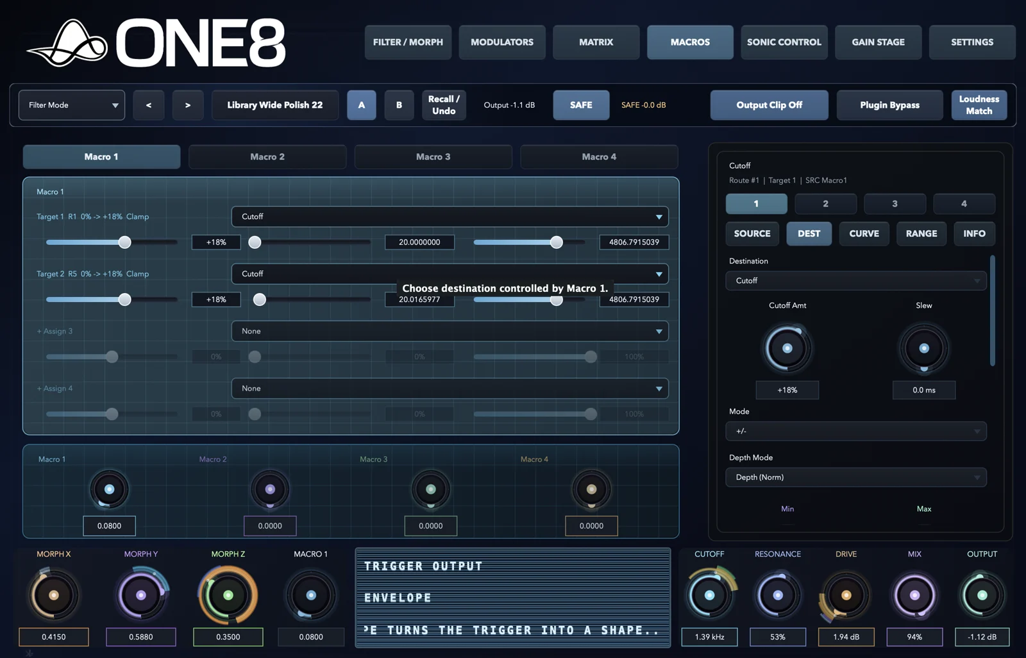
Task: Open the Destination Cutoff dropdown
Action: click(x=856, y=281)
